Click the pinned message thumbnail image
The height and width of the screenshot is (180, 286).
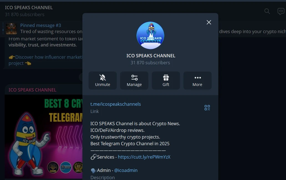coord(11,29)
